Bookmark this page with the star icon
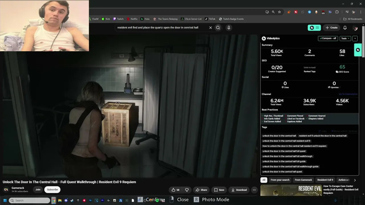 point(279,12)
